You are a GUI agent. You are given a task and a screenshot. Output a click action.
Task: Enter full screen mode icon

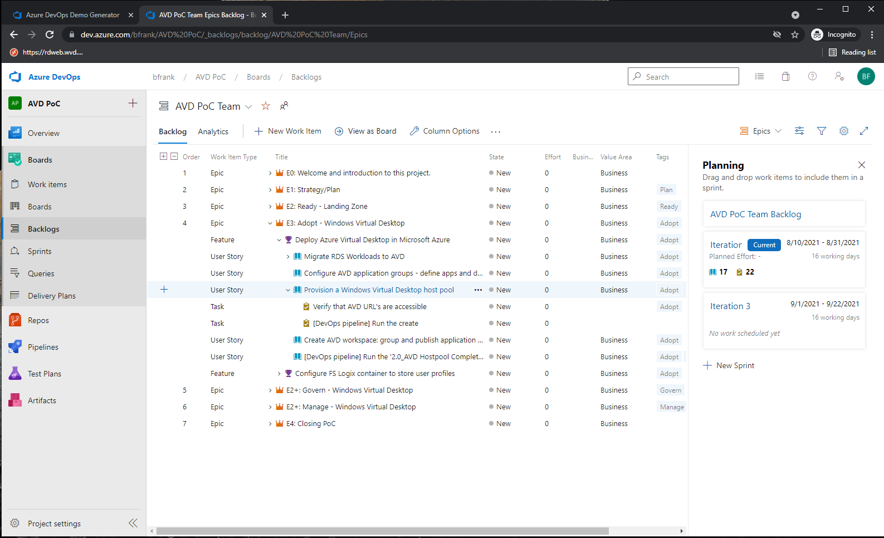tap(864, 131)
